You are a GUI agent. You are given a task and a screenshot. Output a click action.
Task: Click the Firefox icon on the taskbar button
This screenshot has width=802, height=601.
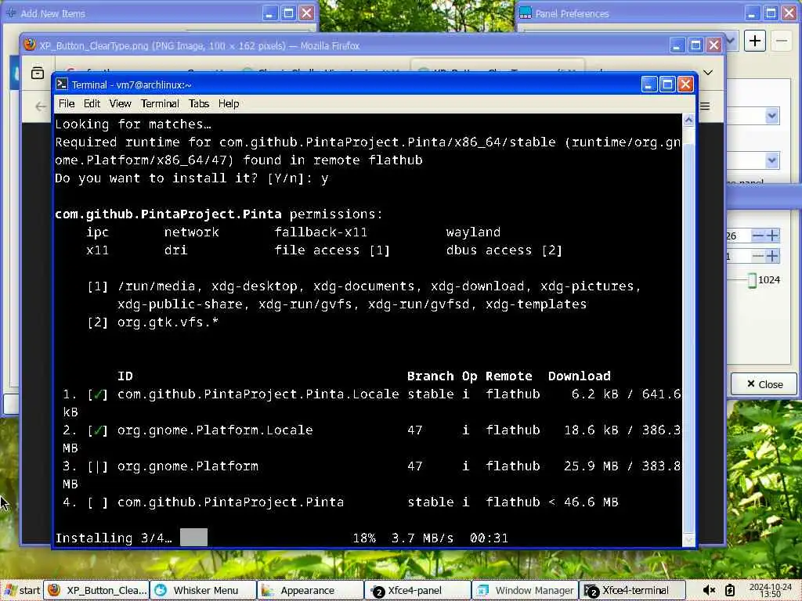pos(54,590)
